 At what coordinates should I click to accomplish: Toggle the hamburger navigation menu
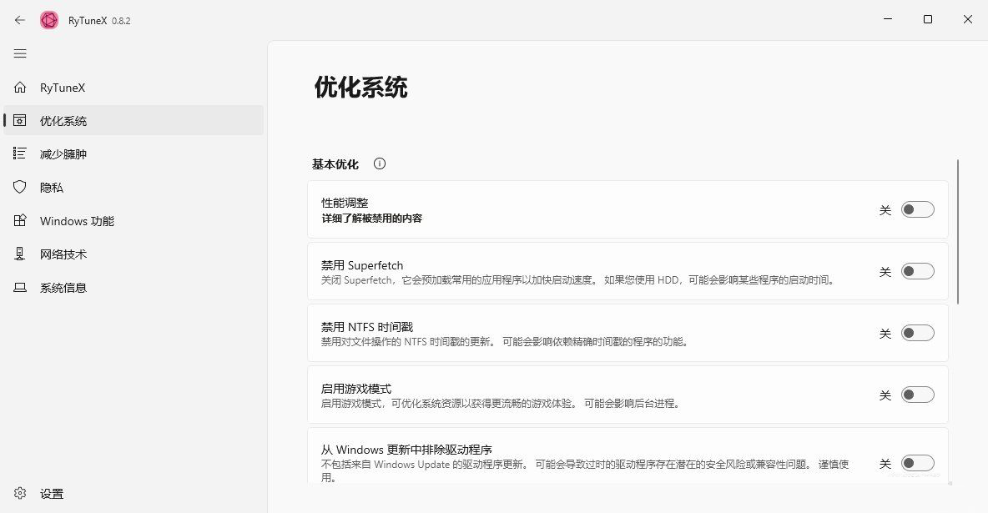point(20,53)
